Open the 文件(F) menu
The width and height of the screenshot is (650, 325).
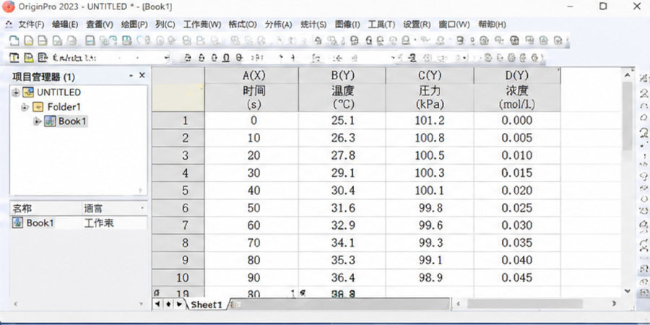[31, 25]
